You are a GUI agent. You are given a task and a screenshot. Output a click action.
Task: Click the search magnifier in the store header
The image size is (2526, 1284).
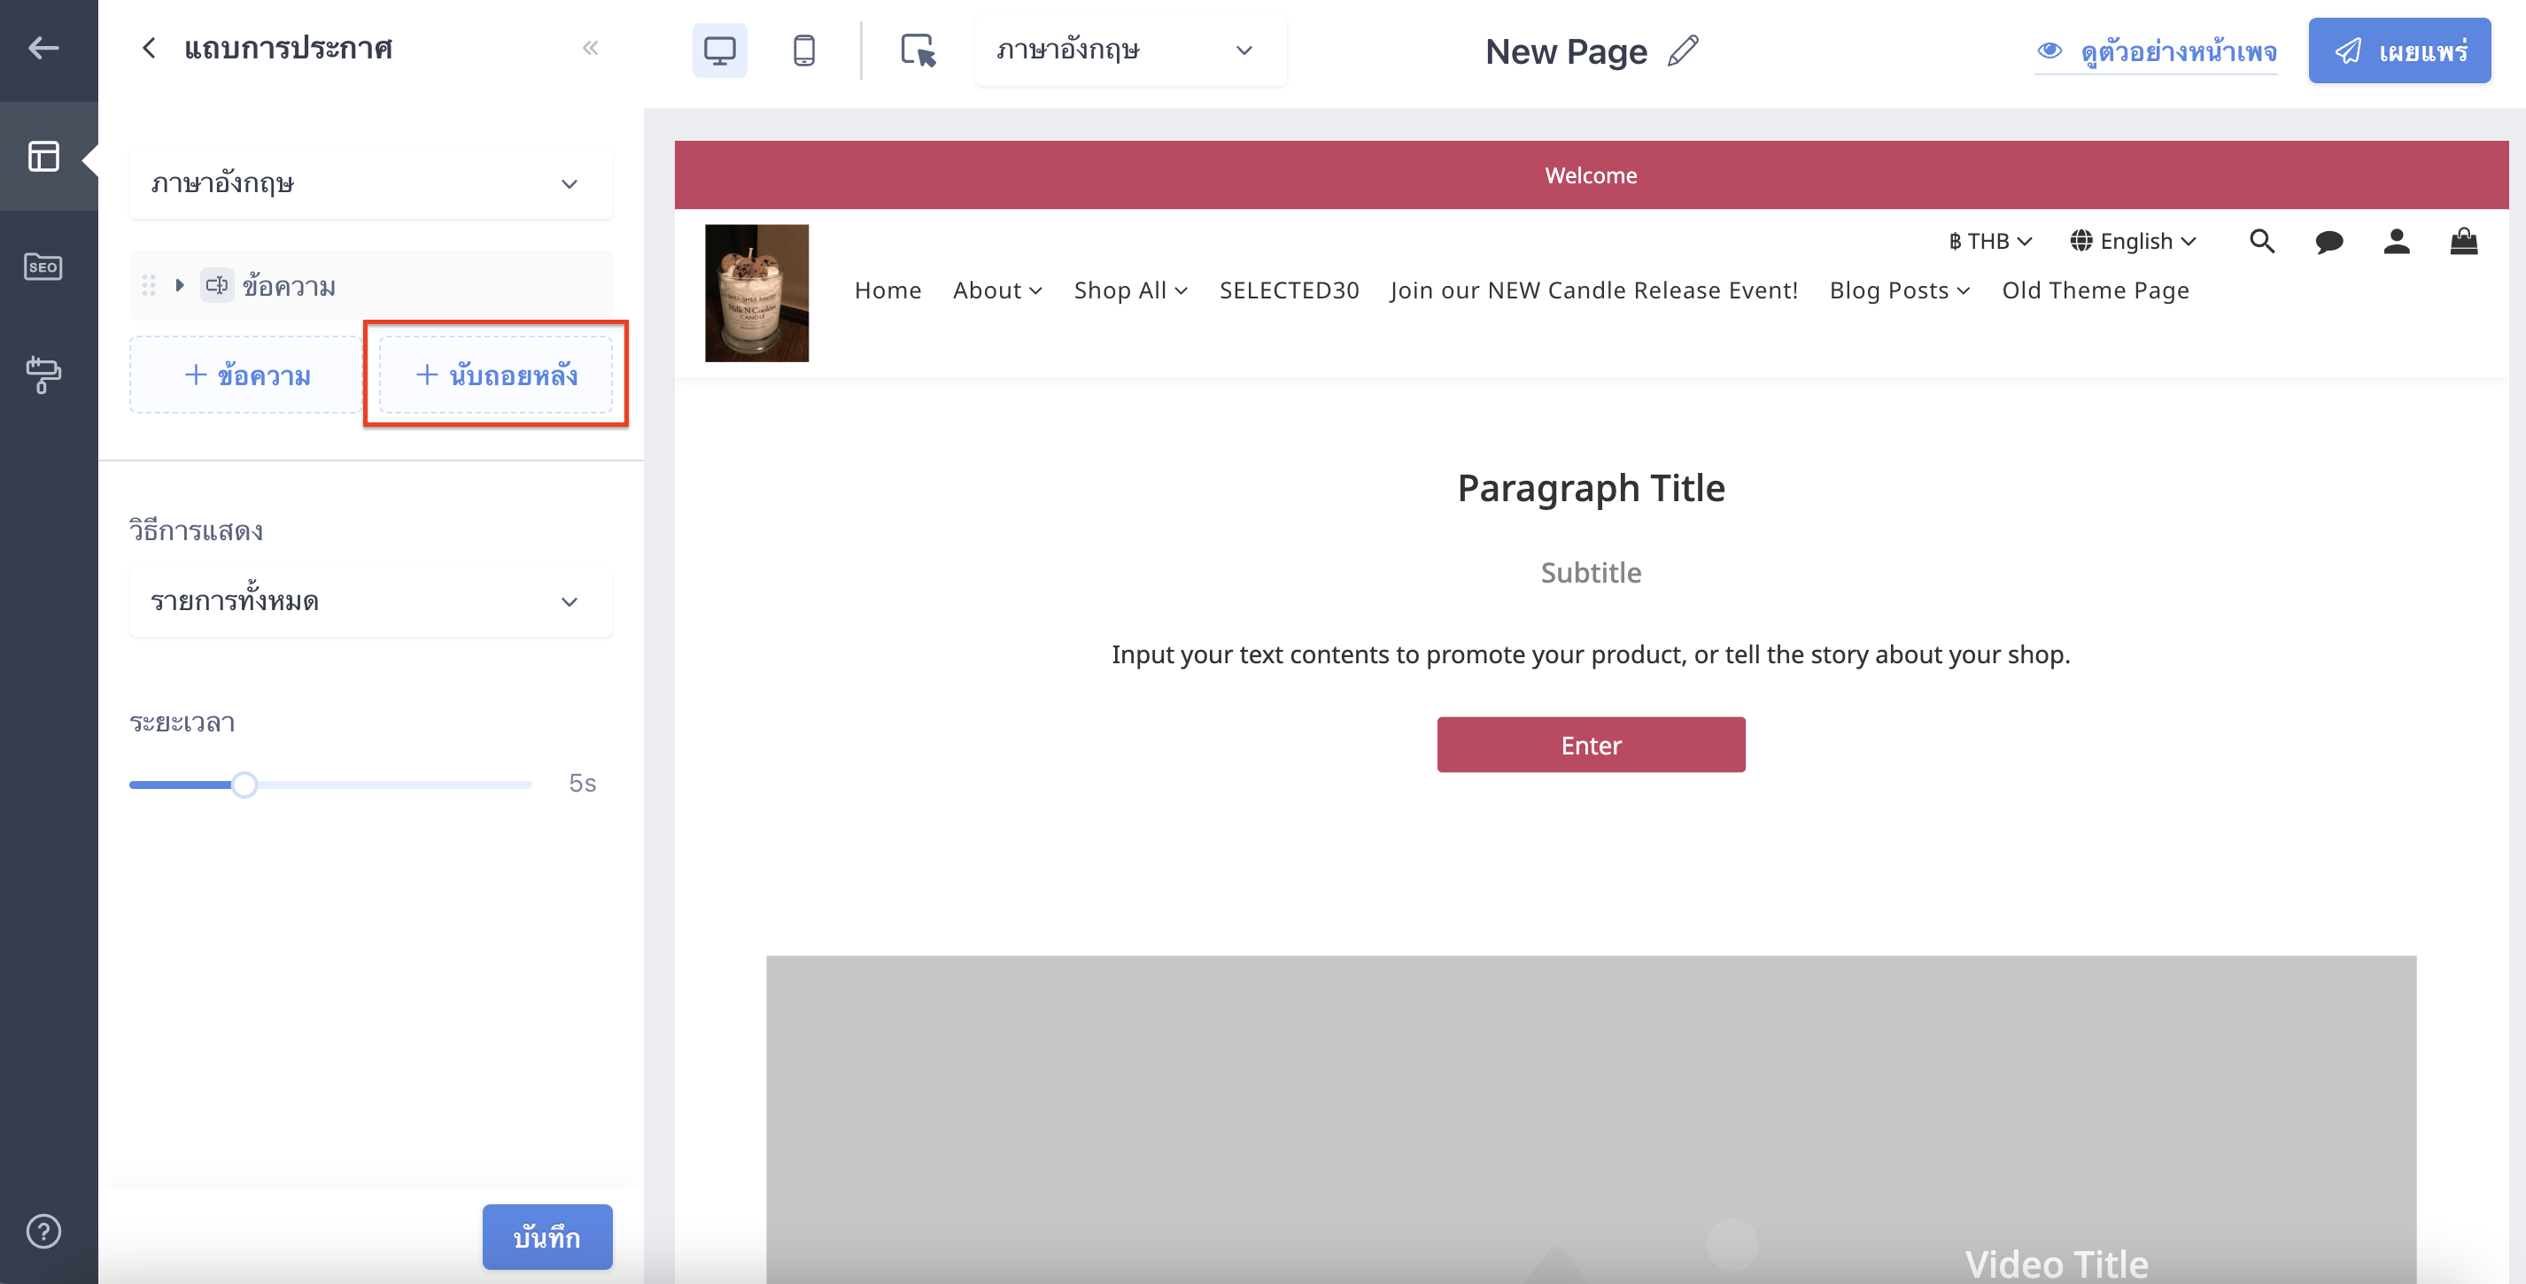click(2261, 241)
